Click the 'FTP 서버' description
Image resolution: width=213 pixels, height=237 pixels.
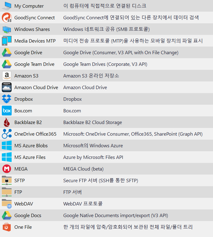click(x=72, y=192)
